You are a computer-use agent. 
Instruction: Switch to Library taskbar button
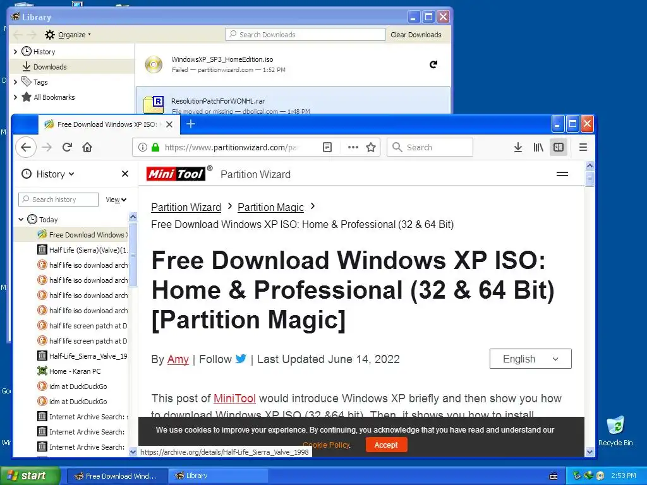[x=218, y=476]
